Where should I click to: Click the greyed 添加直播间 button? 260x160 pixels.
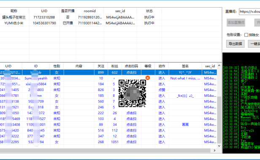click(236, 22)
